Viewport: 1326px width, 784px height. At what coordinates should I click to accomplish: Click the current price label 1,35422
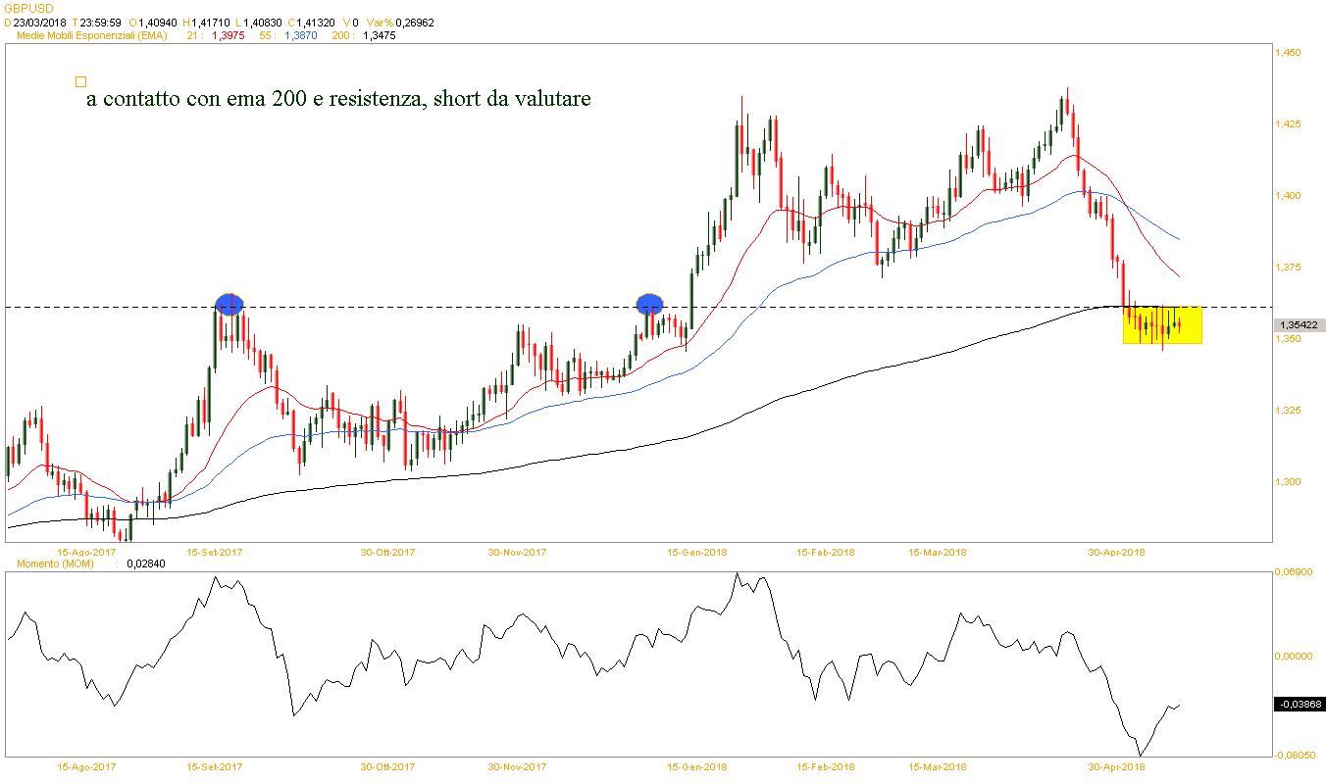tap(1300, 325)
